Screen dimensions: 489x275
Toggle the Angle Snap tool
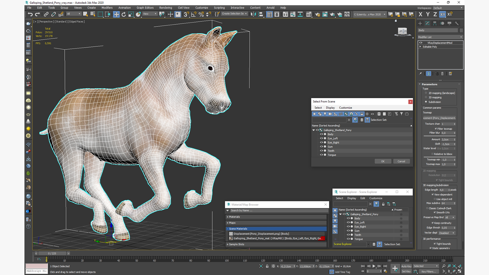[194, 14]
